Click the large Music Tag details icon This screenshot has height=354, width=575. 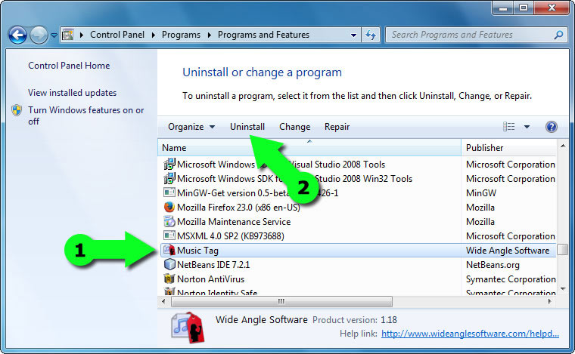tap(188, 327)
